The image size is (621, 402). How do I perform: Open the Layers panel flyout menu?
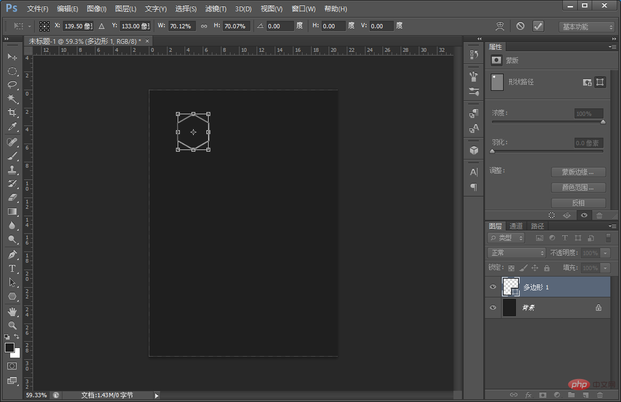coord(612,226)
